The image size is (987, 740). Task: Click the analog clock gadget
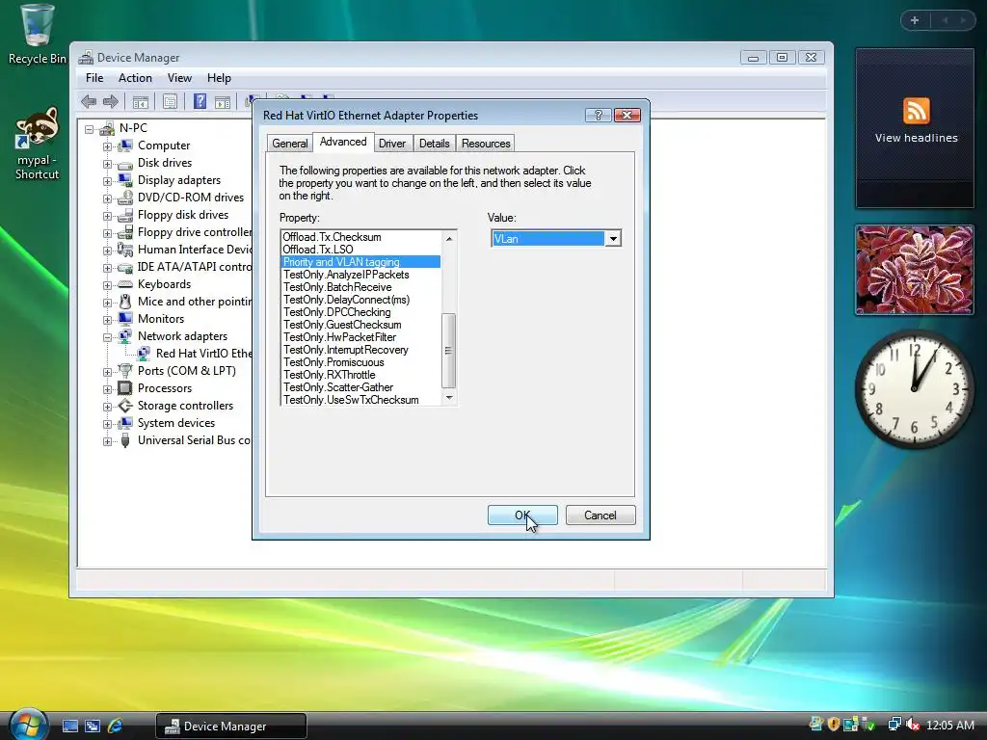(x=914, y=388)
